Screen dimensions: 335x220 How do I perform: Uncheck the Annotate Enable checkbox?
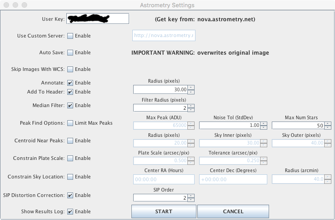(x=70, y=83)
